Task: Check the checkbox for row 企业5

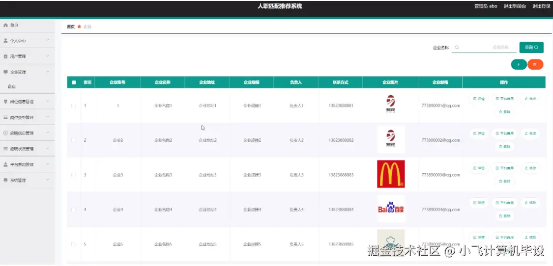Action: pos(73,244)
